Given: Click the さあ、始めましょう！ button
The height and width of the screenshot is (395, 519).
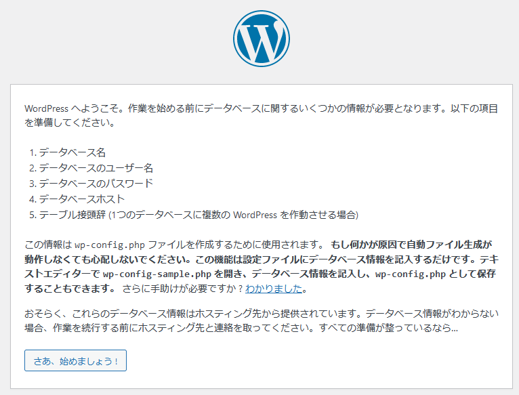Looking at the screenshot, I should point(75,360).
